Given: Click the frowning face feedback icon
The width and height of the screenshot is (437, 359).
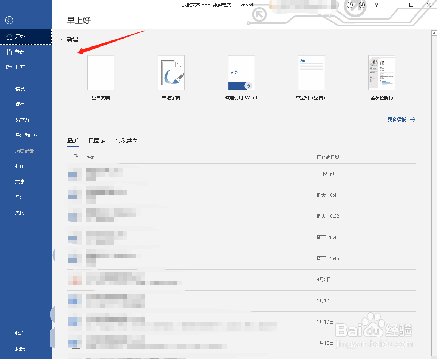Looking at the screenshot, I should (362, 5).
